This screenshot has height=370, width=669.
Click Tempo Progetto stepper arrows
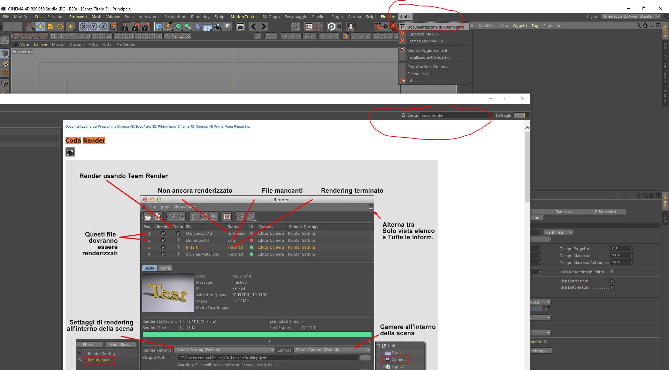(632, 249)
